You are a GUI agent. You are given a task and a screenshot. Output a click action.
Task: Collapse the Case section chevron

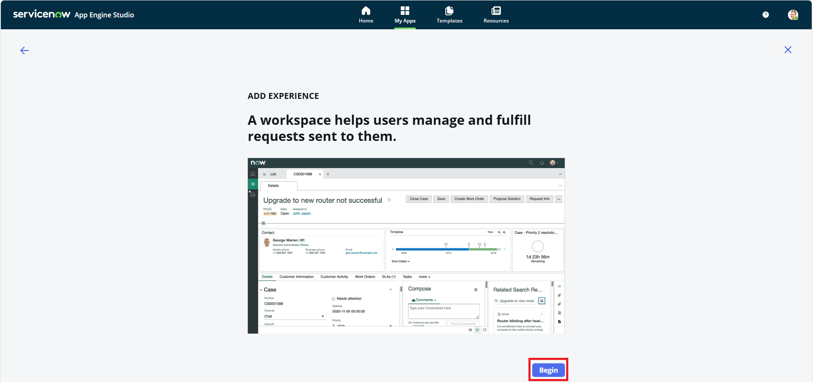coord(391,289)
